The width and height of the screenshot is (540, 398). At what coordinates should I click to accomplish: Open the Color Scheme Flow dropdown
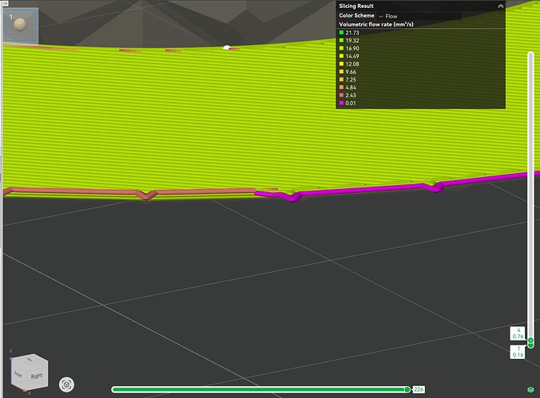(x=420, y=16)
